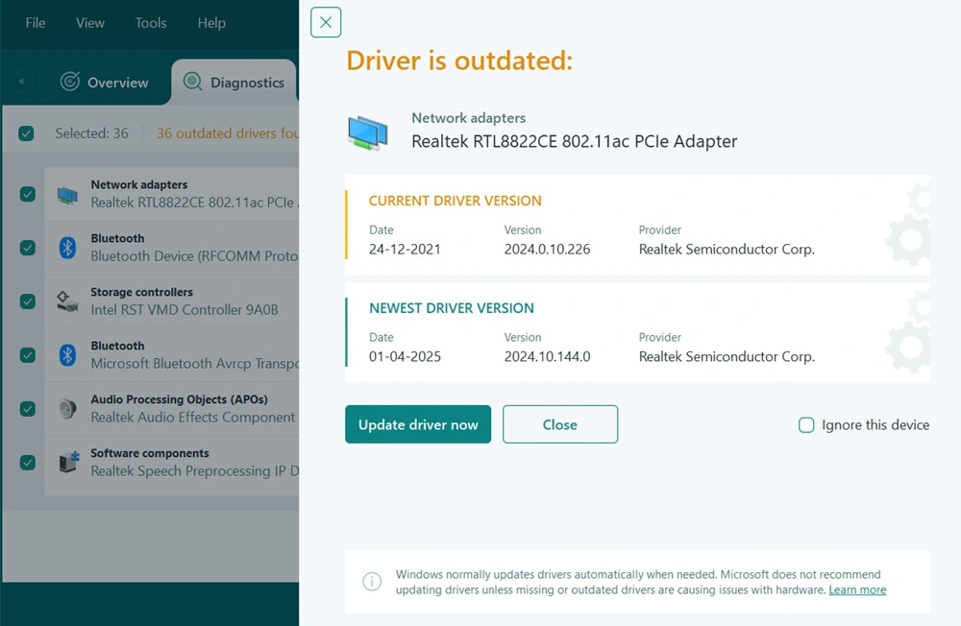Click the Selected: 36 label
The height and width of the screenshot is (626, 961).
coord(92,132)
